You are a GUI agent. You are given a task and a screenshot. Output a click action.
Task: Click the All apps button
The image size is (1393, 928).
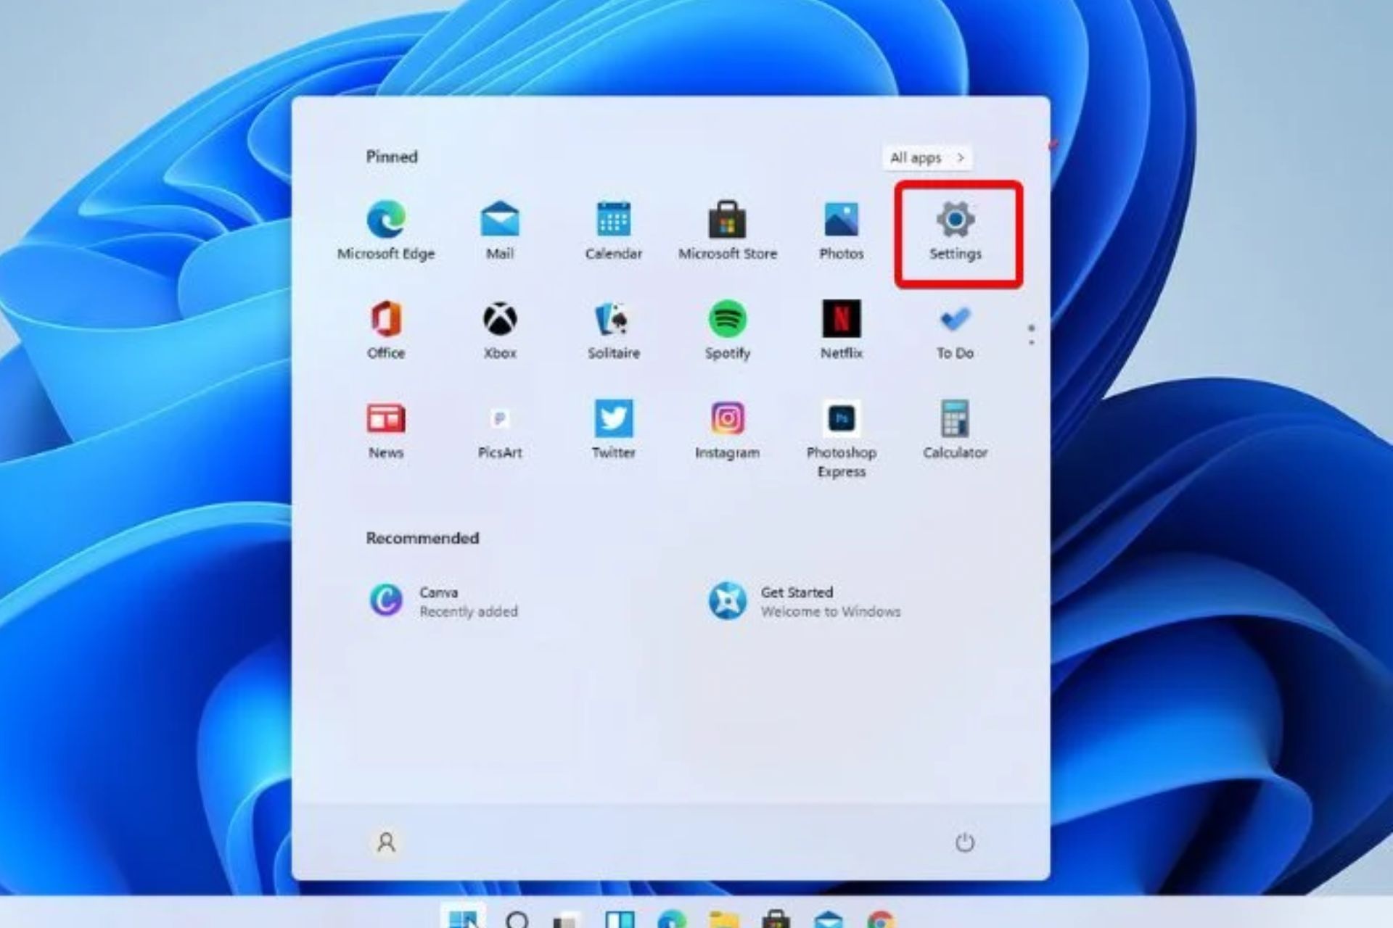click(927, 157)
